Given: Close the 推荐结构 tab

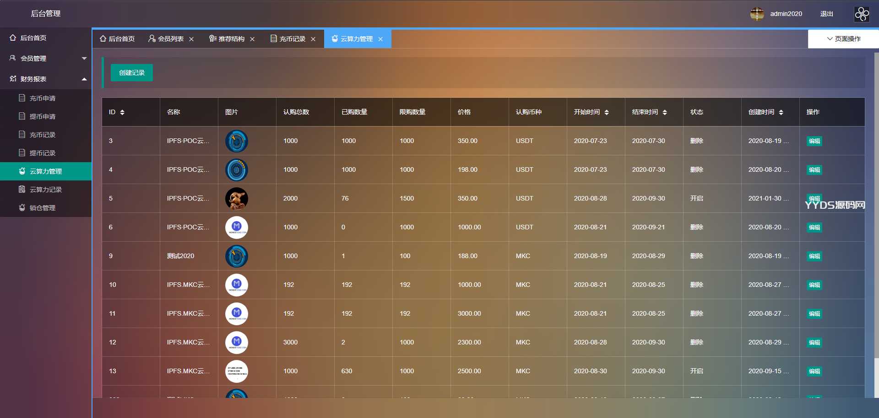Looking at the screenshot, I should [252, 39].
